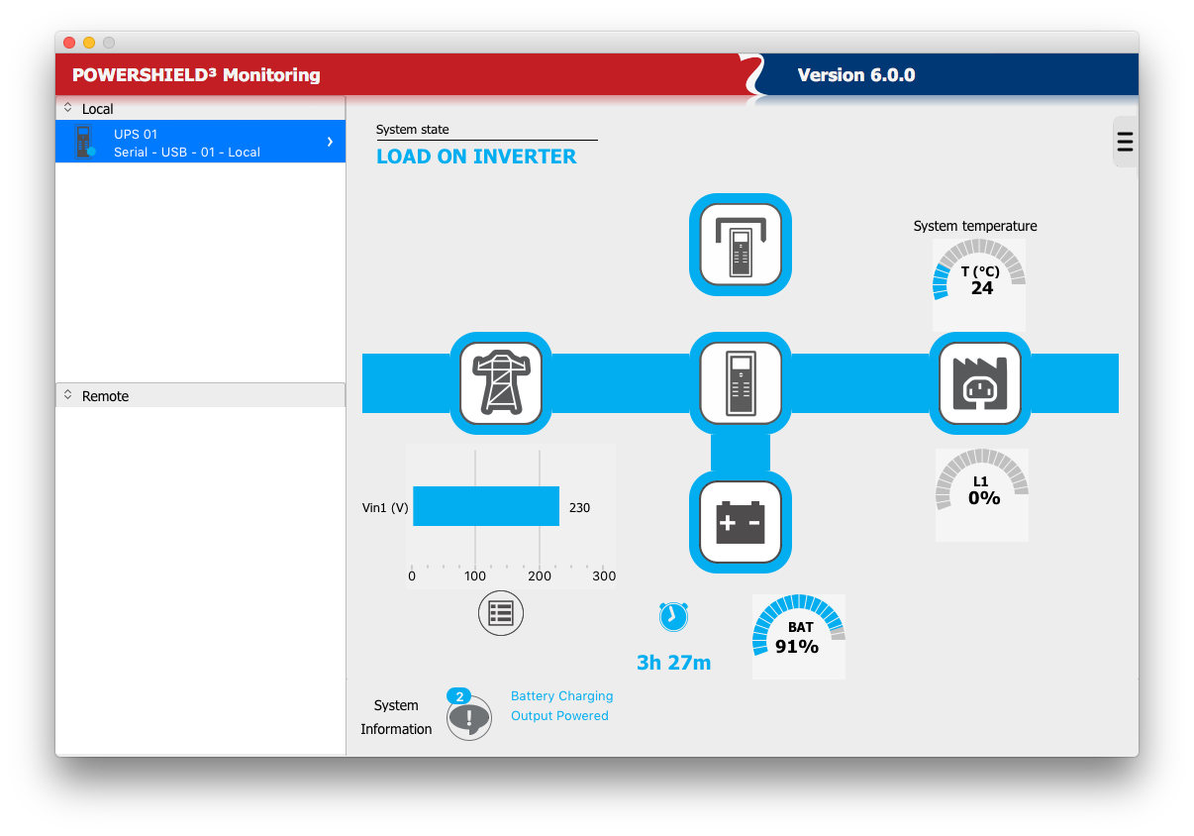The image size is (1194, 836).
Task: Select the mains power pylon icon
Action: click(x=501, y=383)
